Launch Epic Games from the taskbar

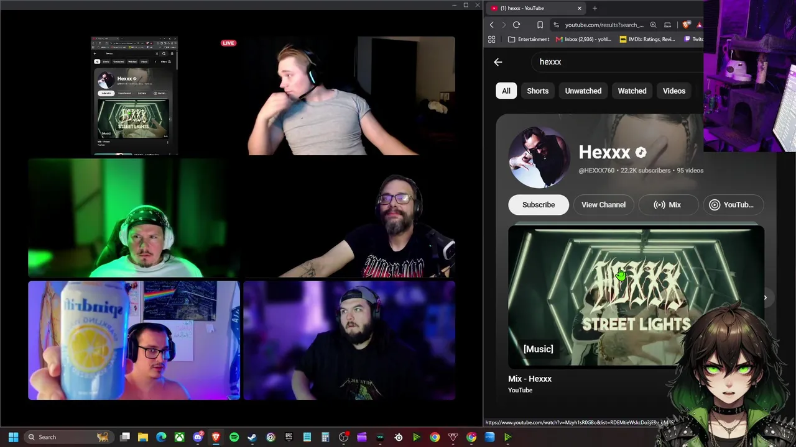(289, 437)
